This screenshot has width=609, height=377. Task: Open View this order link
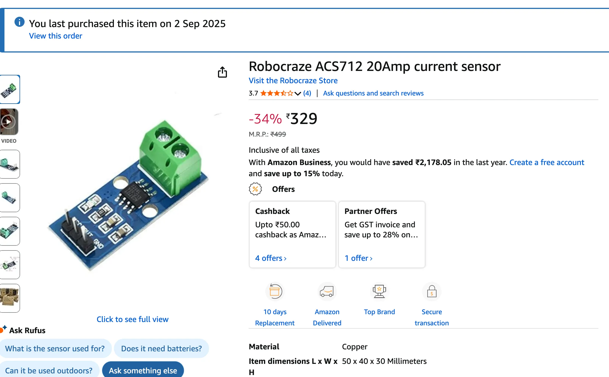(56, 36)
